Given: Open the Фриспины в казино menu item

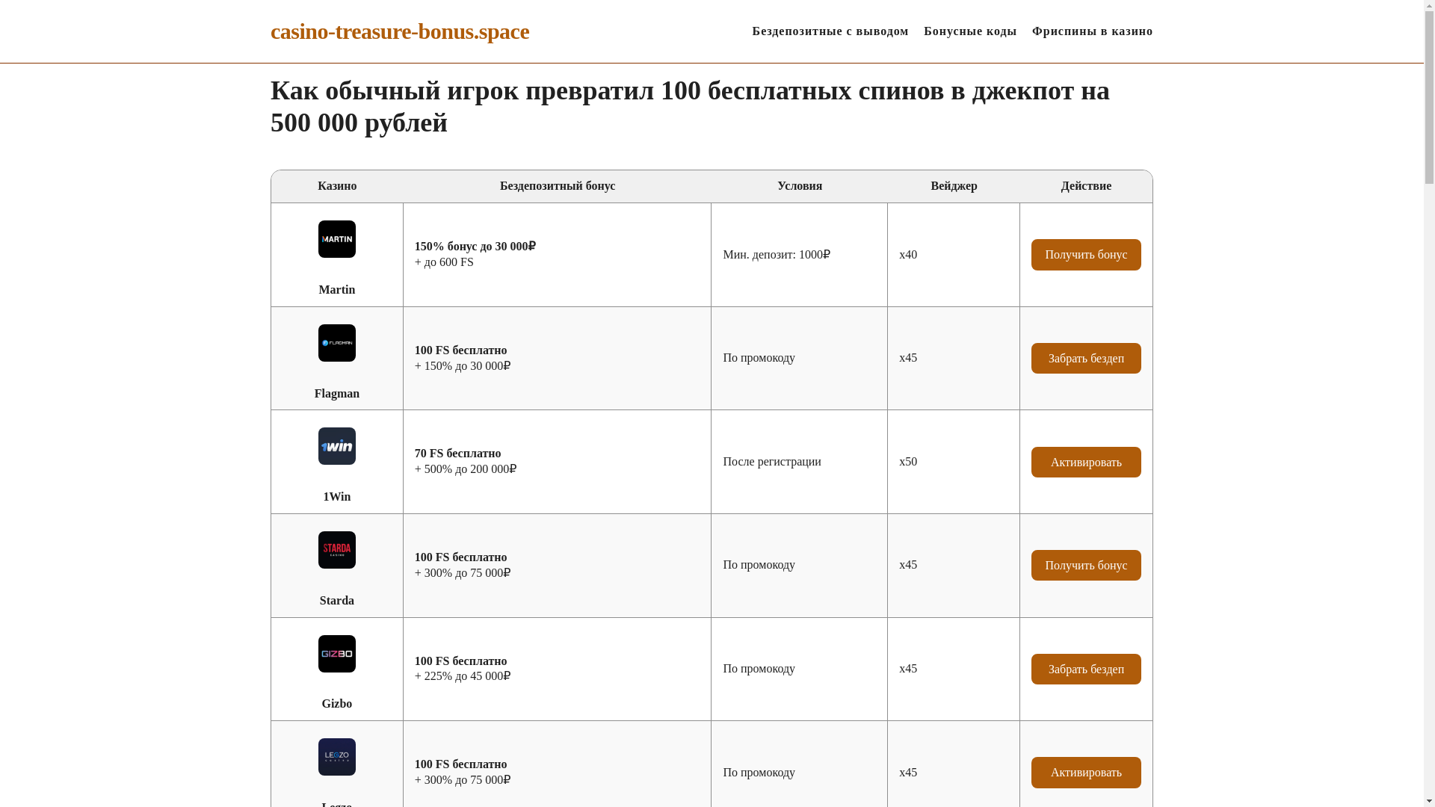Looking at the screenshot, I should pyautogui.click(x=1092, y=31).
